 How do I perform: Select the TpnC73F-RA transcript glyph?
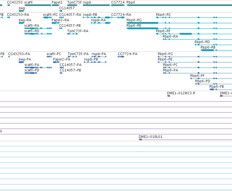tap(73, 34)
